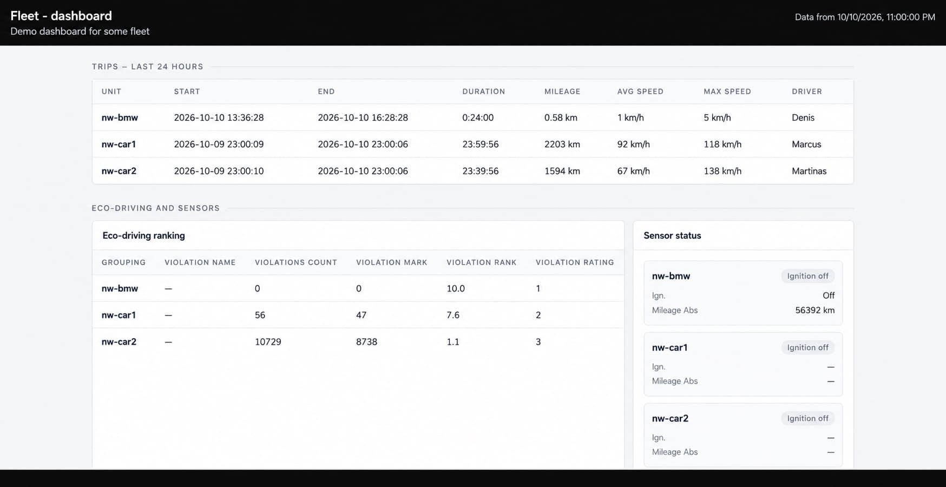Image resolution: width=946 pixels, height=487 pixels.
Task: Click violations count '10729'
Action: (268, 342)
